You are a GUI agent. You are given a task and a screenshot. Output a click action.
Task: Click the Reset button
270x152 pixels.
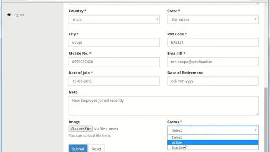[x=97, y=149]
